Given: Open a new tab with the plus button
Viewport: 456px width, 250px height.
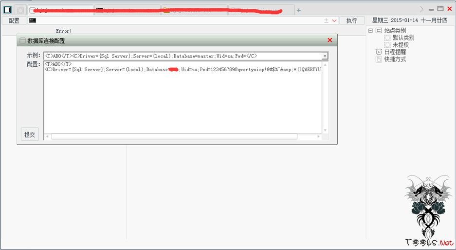Looking at the screenshot, I should 299,10.
